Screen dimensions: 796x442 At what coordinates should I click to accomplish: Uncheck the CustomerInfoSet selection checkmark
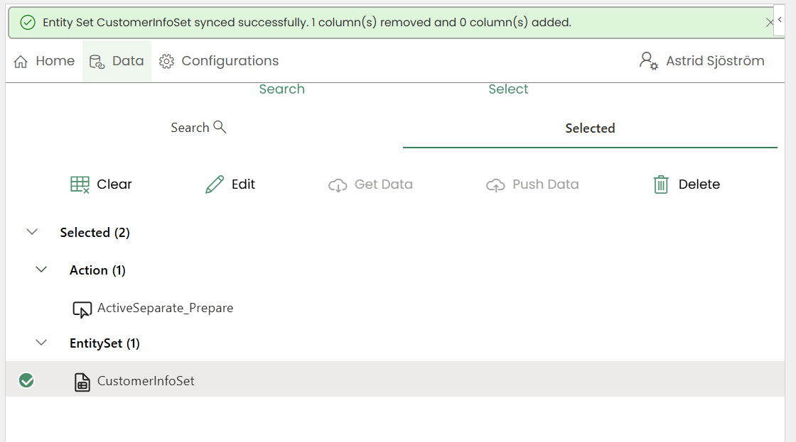coord(26,381)
